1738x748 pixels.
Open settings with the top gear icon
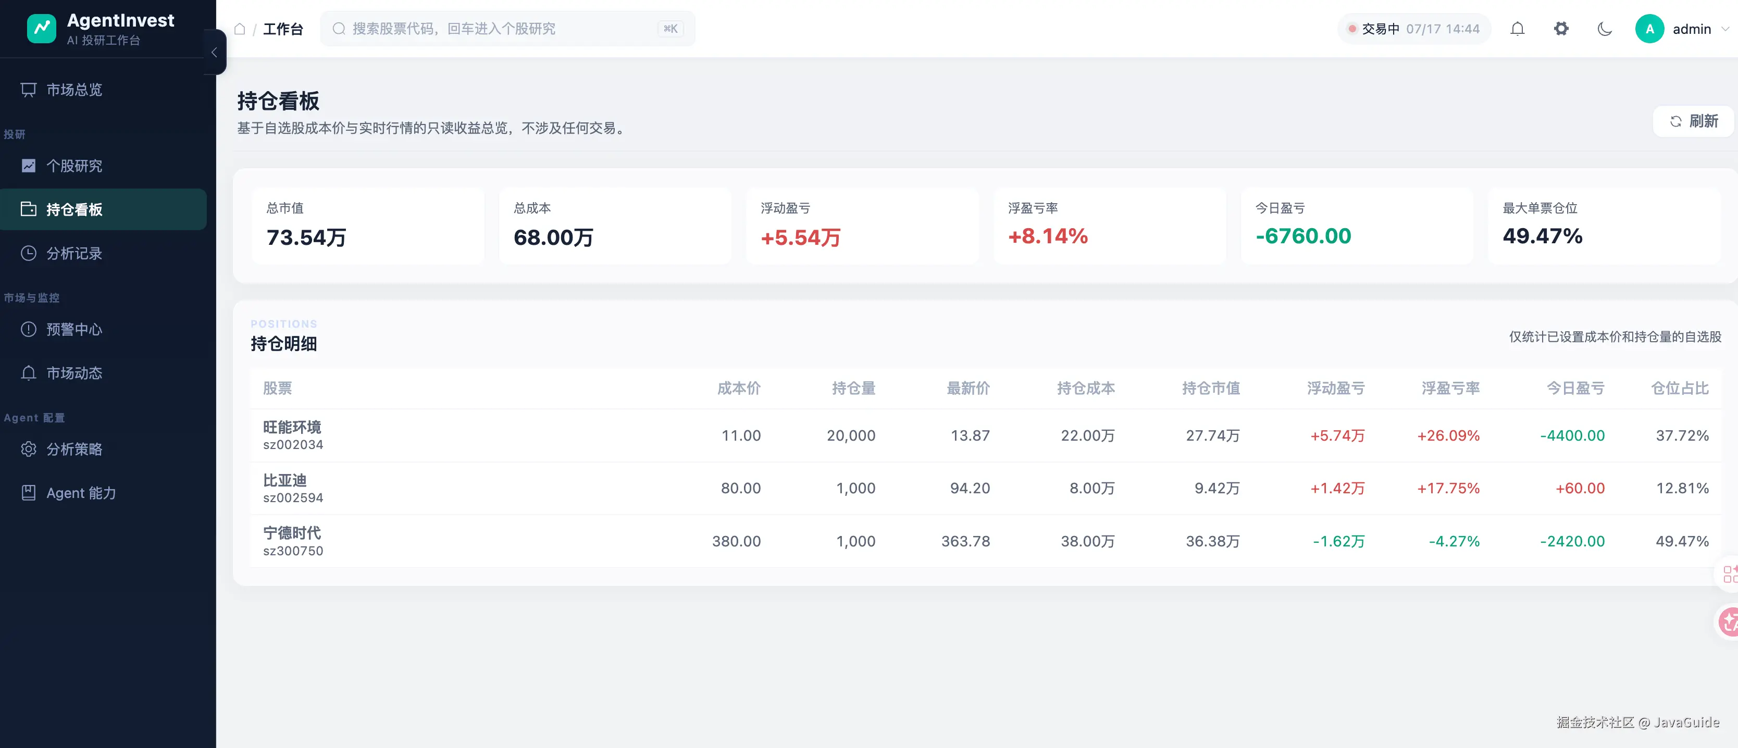click(x=1561, y=29)
